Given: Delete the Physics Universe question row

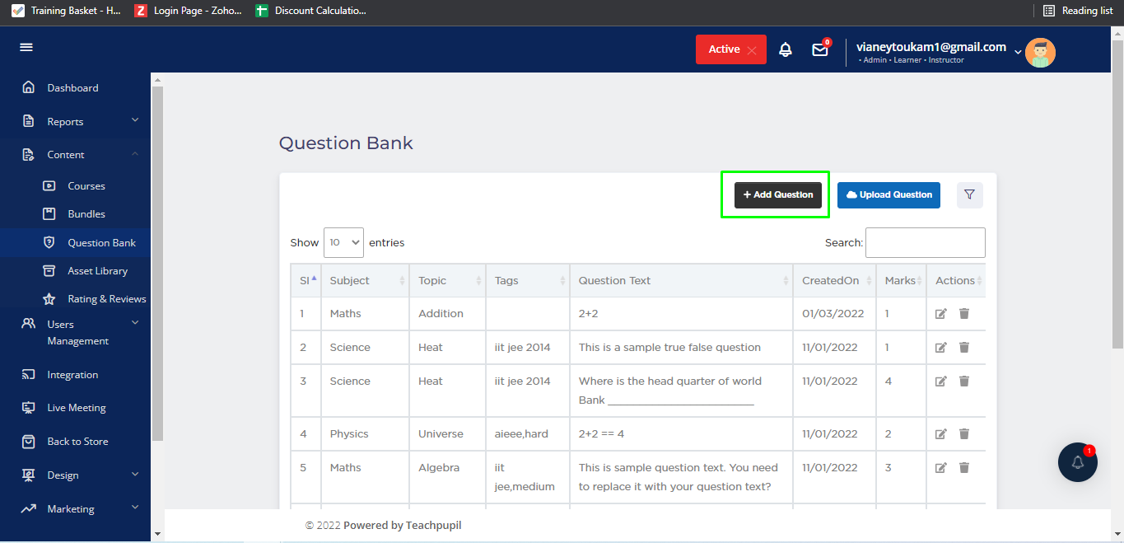Looking at the screenshot, I should pos(964,434).
